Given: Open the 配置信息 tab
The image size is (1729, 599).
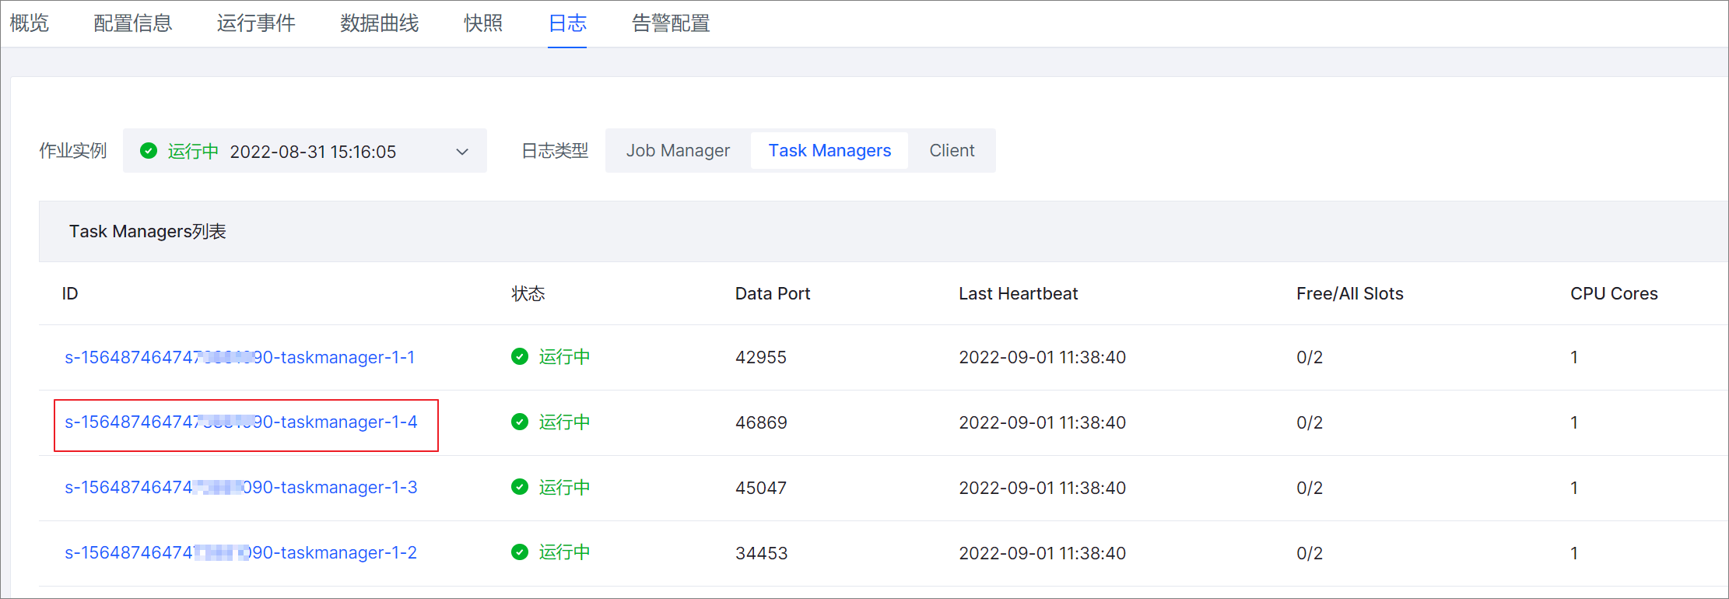Looking at the screenshot, I should pos(133,23).
